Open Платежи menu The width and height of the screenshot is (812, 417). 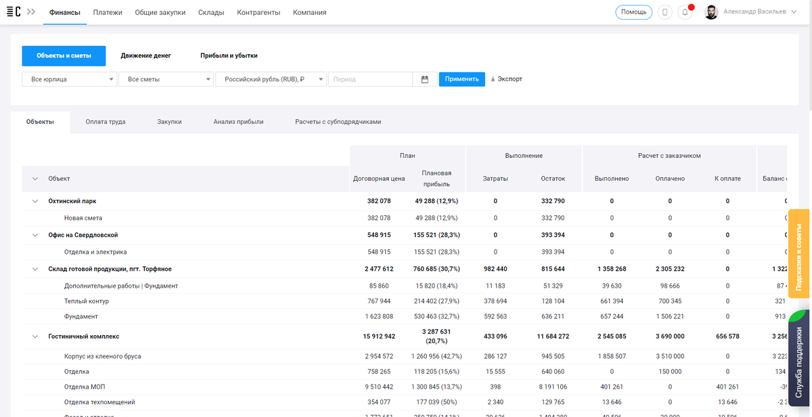(108, 12)
